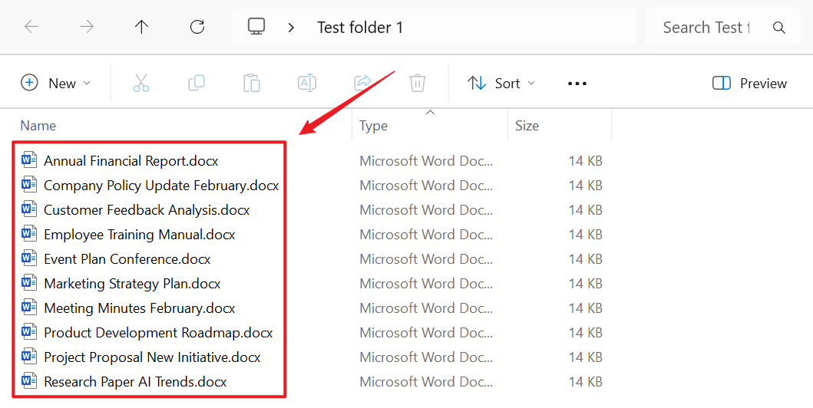Screen dimensions: 813x408
Task: Go up one folder level
Action: (141, 28)
